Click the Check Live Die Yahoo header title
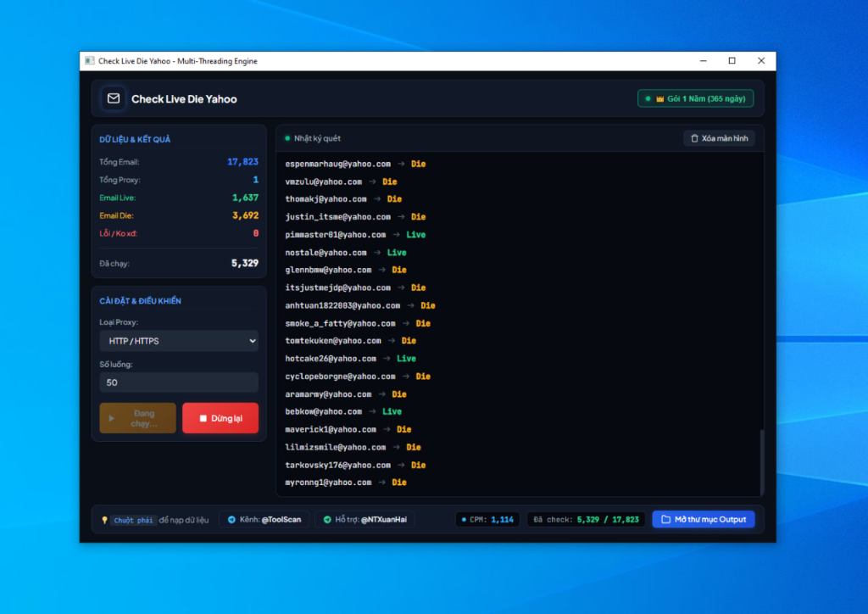This screenshot has height=614, width=868. 184,99
